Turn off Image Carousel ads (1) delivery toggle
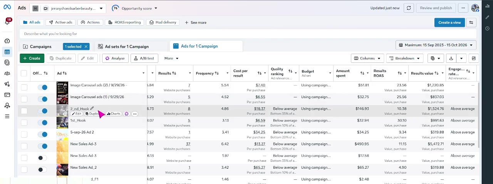Screen dimensions: 493x184 42,99
